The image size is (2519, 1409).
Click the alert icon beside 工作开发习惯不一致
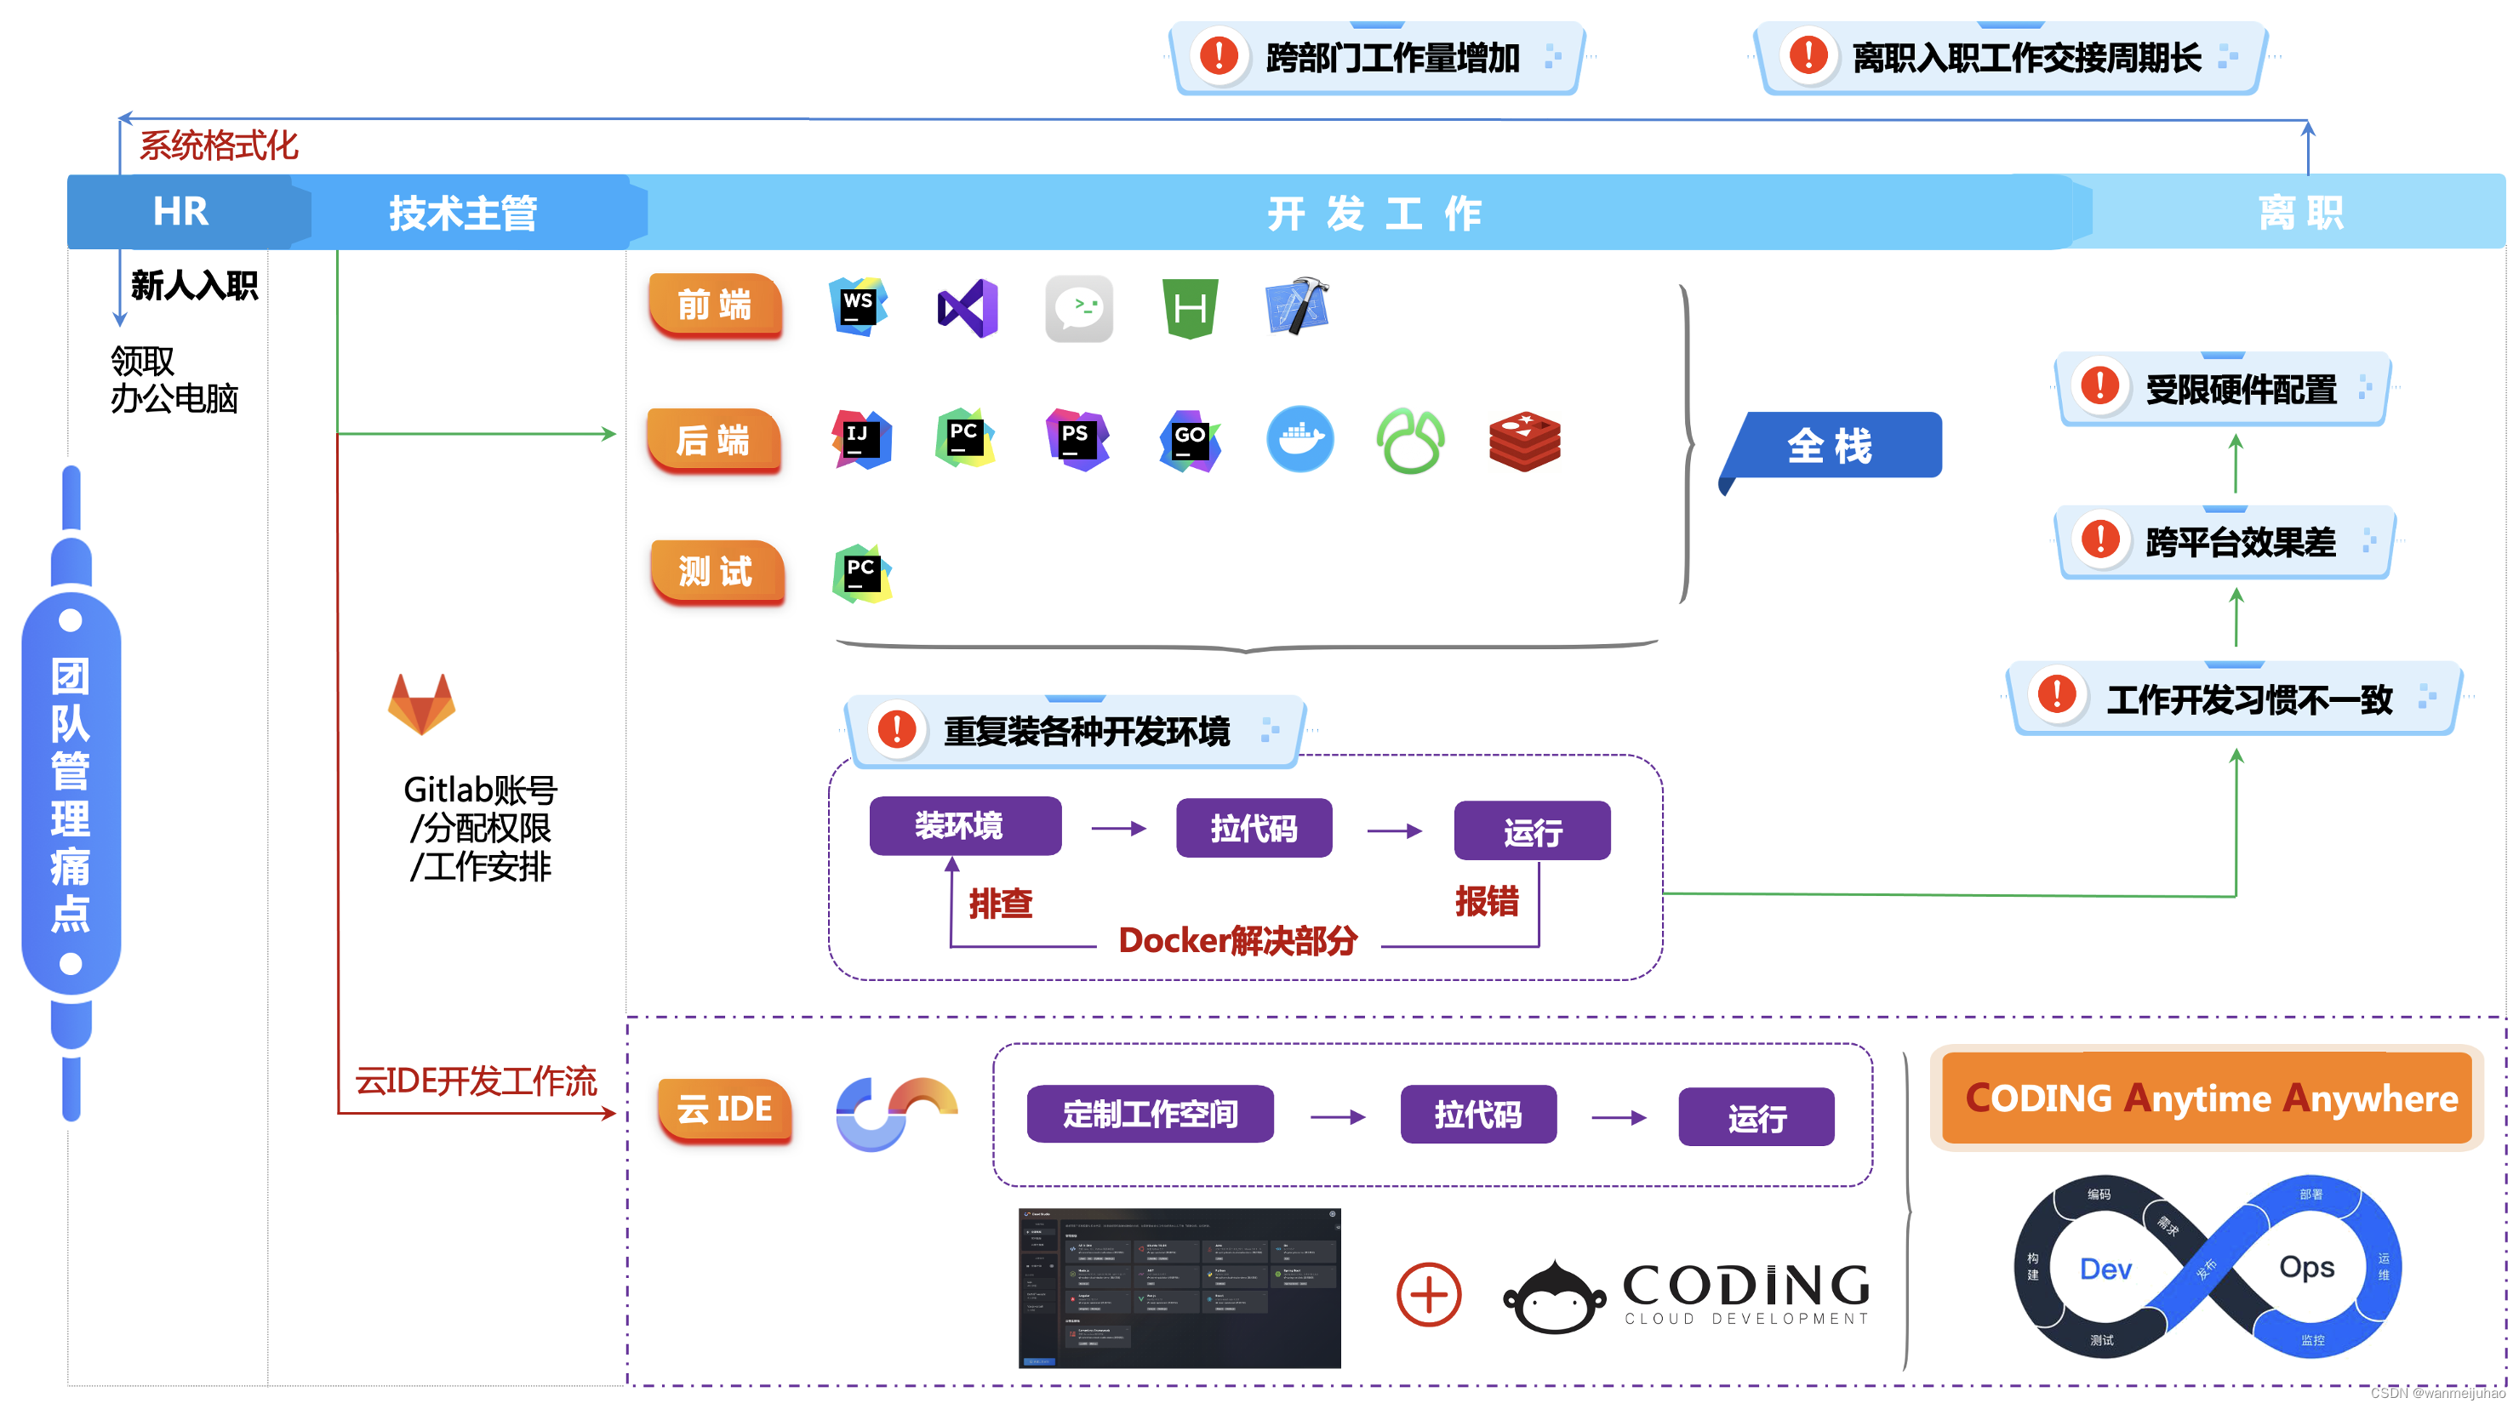point(2058,694)
